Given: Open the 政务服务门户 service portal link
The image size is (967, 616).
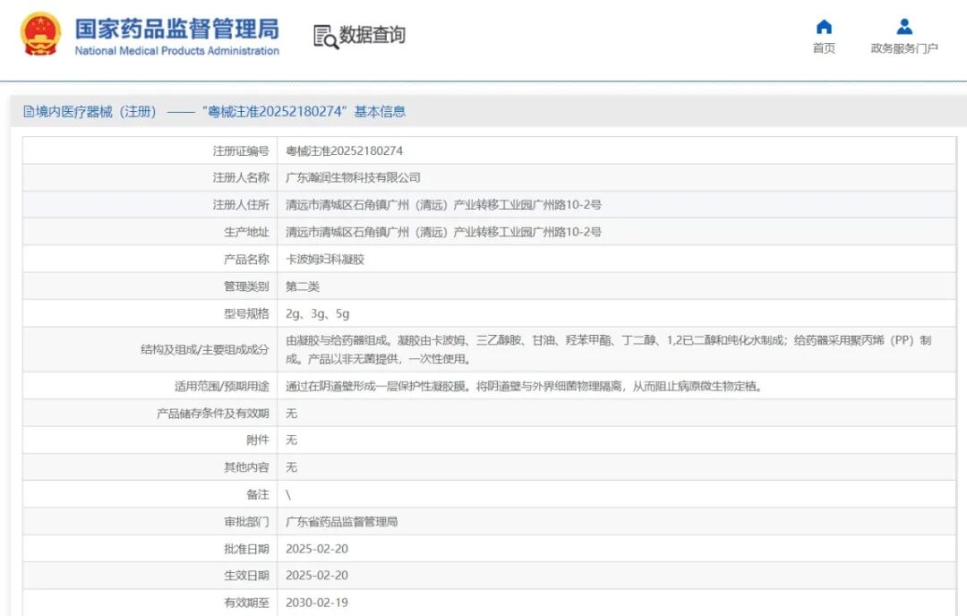Looking at the screenshot, I should coord(903,47).
